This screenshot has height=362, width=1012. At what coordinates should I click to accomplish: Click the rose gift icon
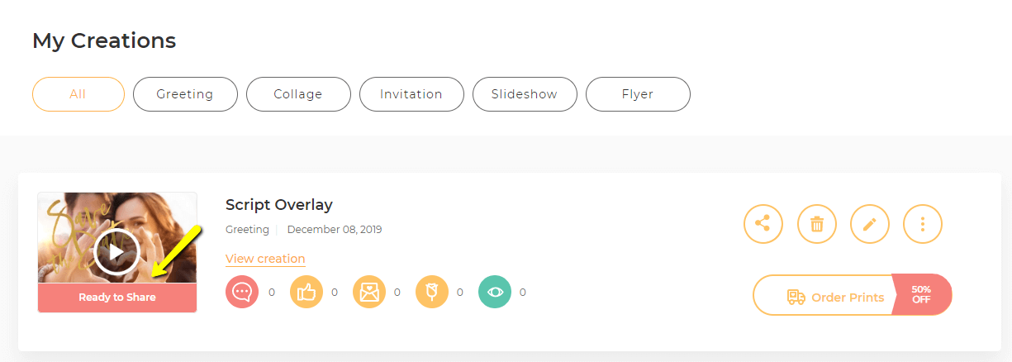tap(432, 292)
